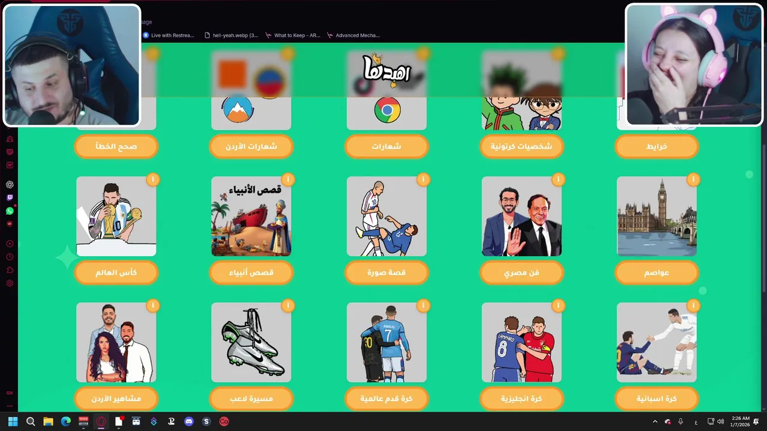Viewport: 767px width, 431px height.
Task: Choose the فن مصري category button
Action: pos(522,272)
